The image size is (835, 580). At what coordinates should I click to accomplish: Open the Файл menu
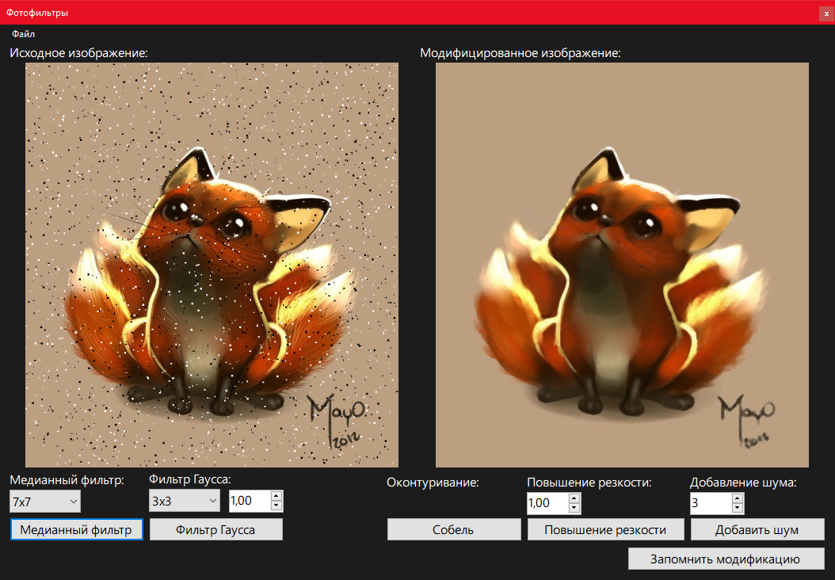(24, 34)
